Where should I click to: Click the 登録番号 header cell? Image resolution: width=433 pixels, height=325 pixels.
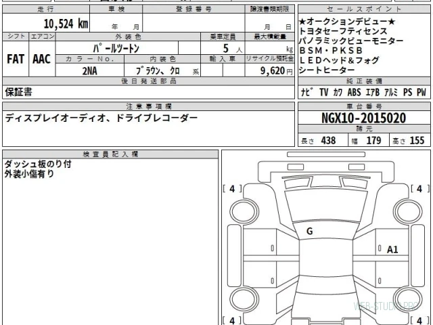[x=193, y=9]
